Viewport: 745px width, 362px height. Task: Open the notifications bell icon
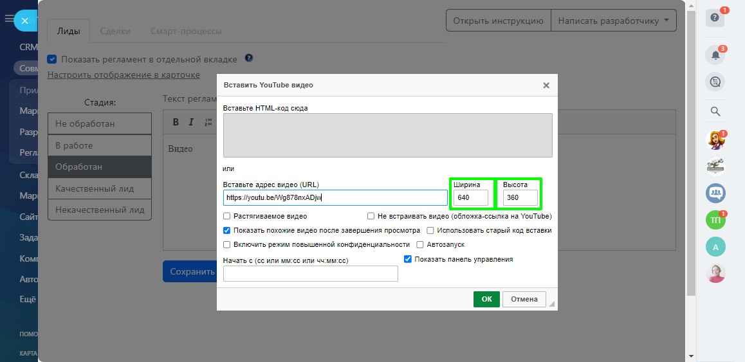coord(715,55)
